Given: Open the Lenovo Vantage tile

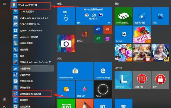Looking at the screenshot, I should pyautogui.click(x=123, y=80).
